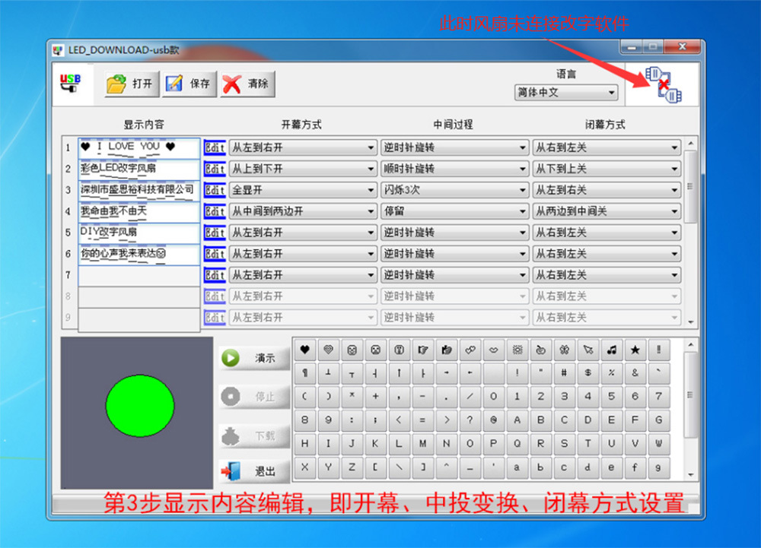
Task: Insert the left arrow symbol
Action: coord(470,372)
